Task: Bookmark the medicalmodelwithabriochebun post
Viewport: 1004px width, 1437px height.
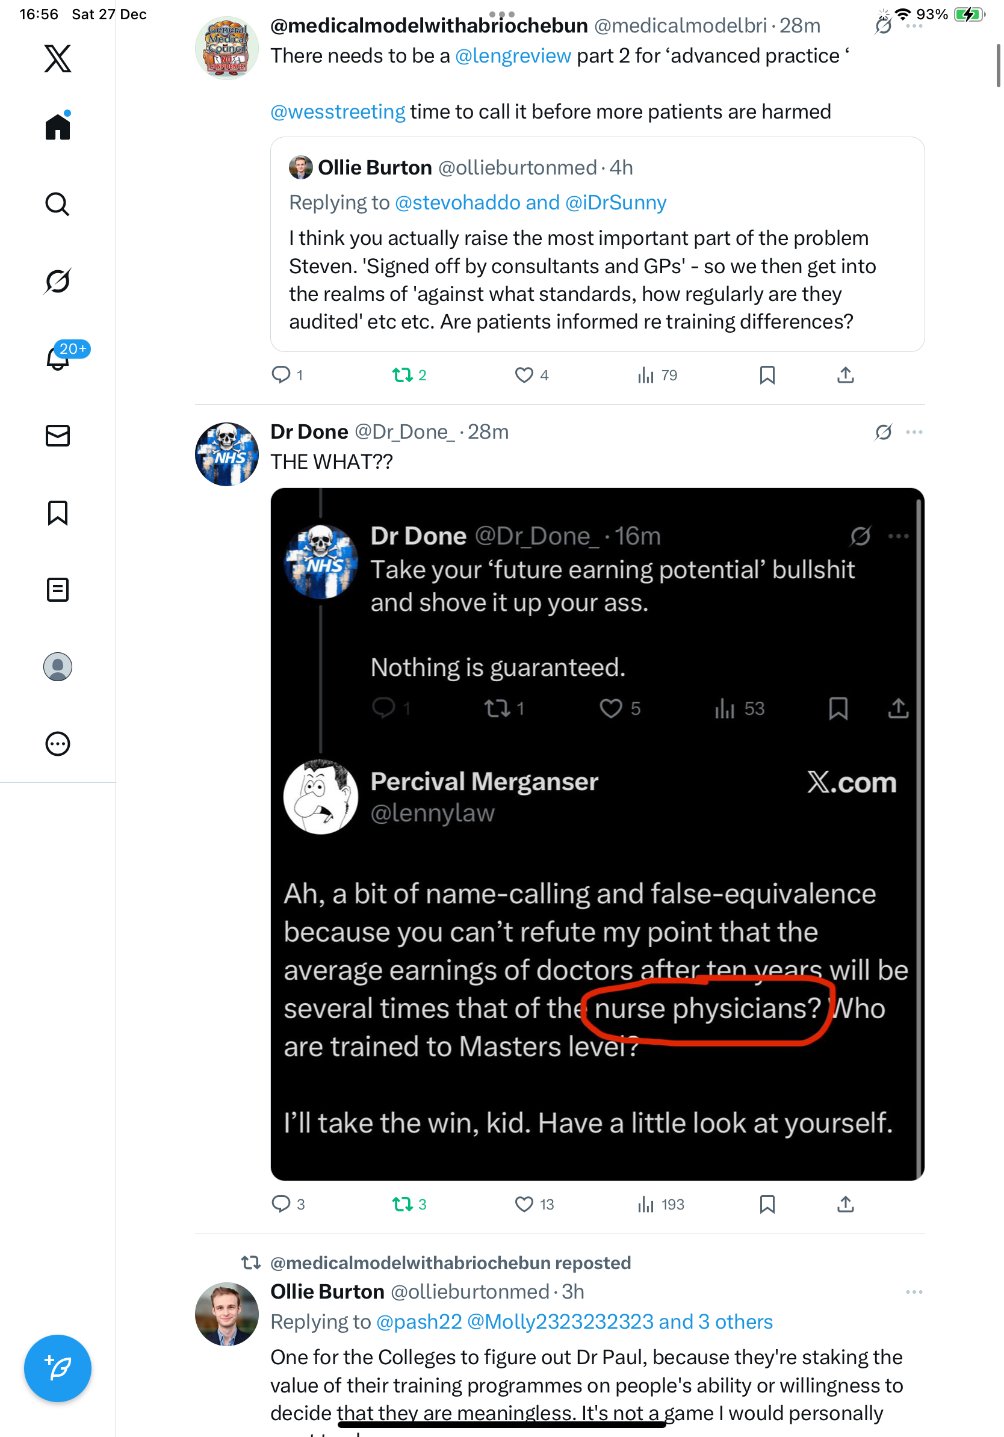Action: [x=767, y=375]
